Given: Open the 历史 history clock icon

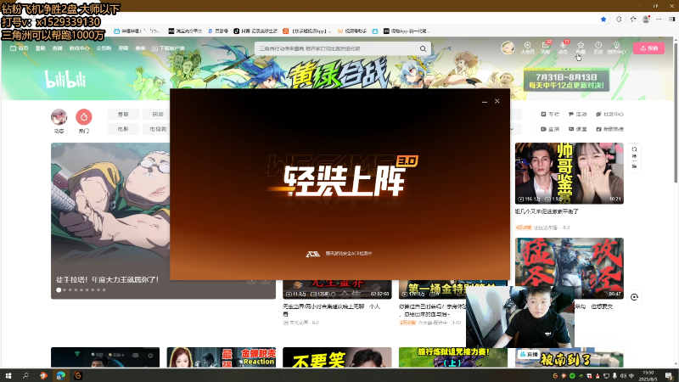Looking at the screenshot, I should [x=598, y=48].
